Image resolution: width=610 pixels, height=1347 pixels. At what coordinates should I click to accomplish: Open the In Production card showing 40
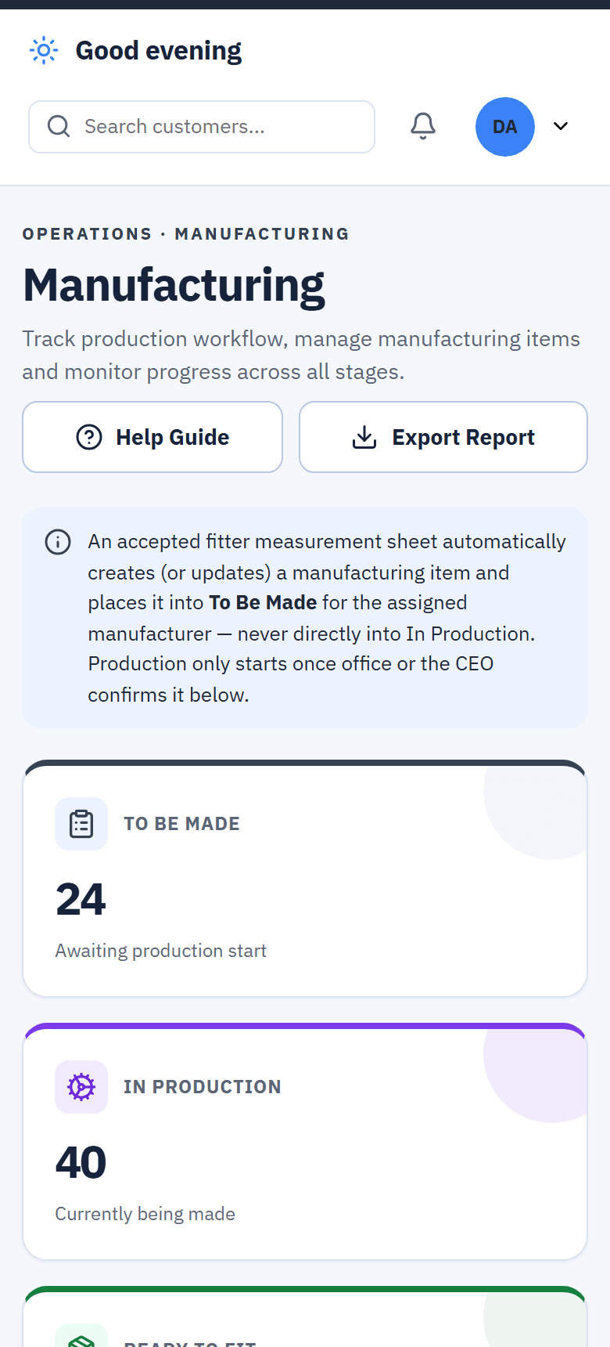(305, 1141)
